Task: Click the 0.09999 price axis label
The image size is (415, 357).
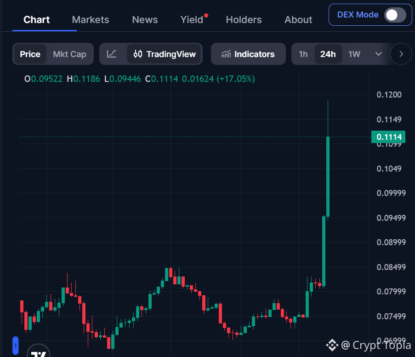Action: [391, 193]
